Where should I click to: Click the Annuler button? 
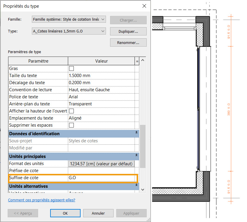tap(98, 213)
